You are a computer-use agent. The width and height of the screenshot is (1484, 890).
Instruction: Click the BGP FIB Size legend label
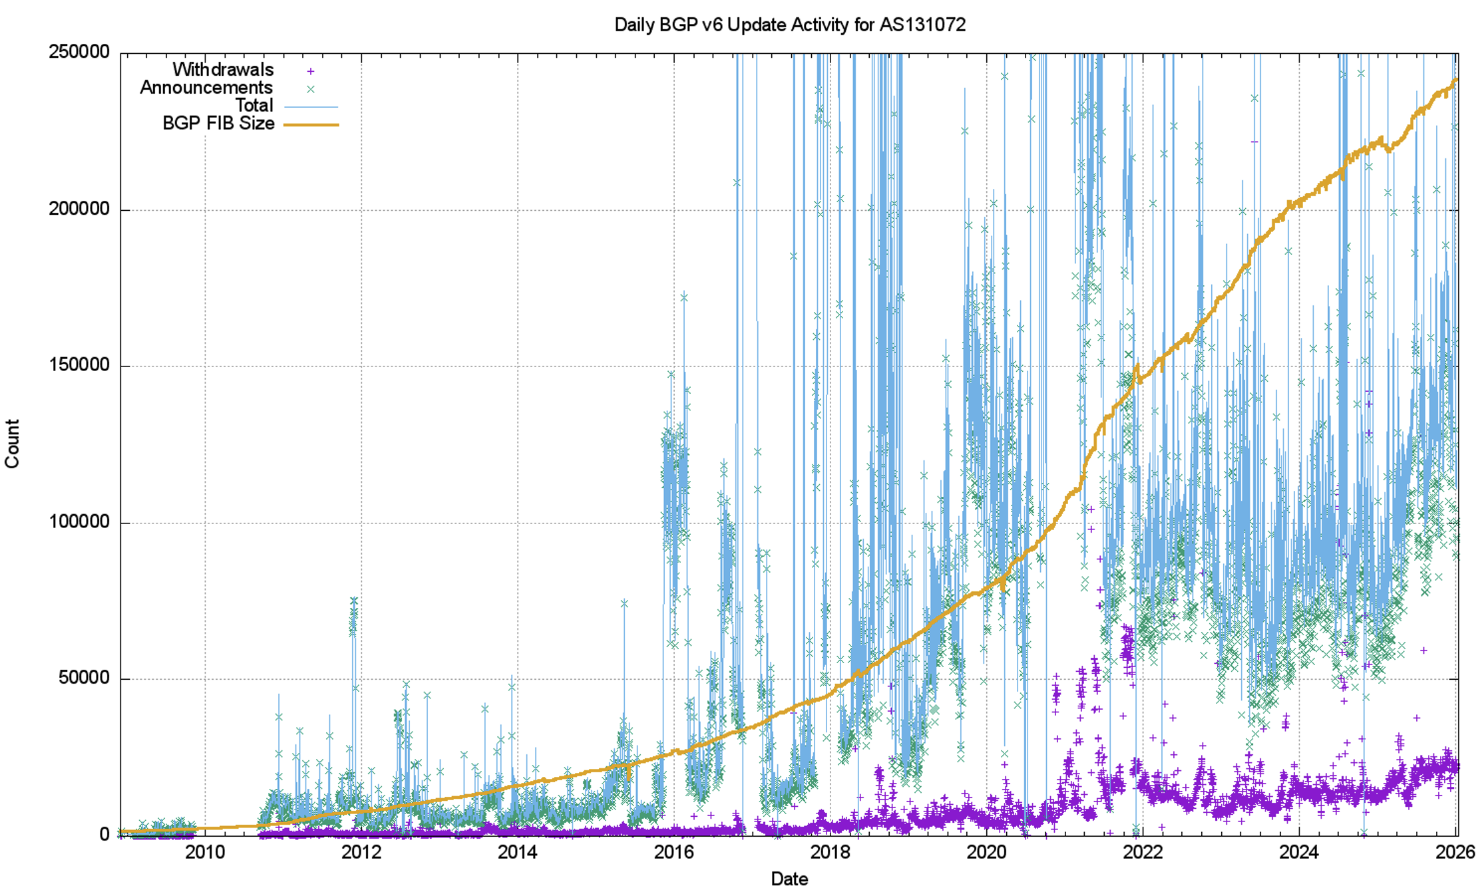[x=218, y=123]
